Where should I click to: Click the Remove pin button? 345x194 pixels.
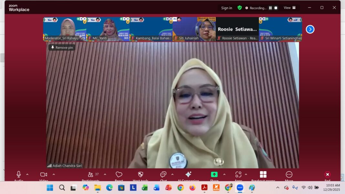coord(62,47)
